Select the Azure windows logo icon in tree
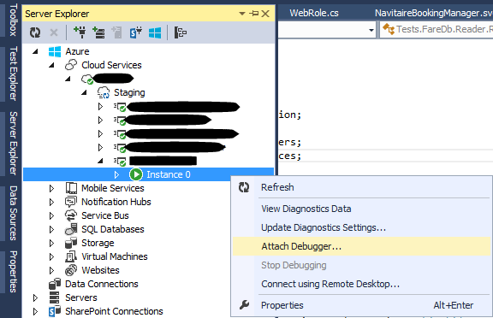Viewport: 493px width, 318px height. click(55, 51)
